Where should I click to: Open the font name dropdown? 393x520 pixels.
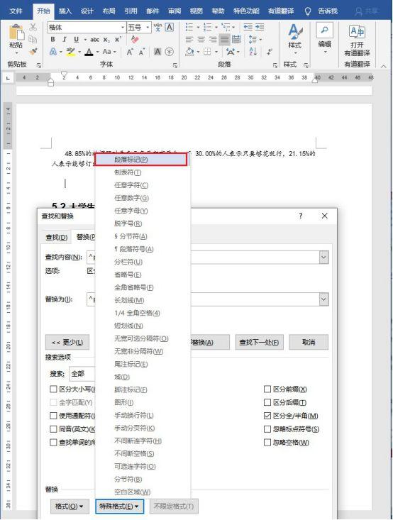(x=123, y=27)
